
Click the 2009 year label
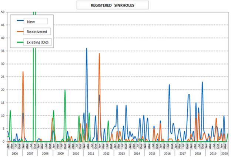pyautogui.click(x=61, y=154)
